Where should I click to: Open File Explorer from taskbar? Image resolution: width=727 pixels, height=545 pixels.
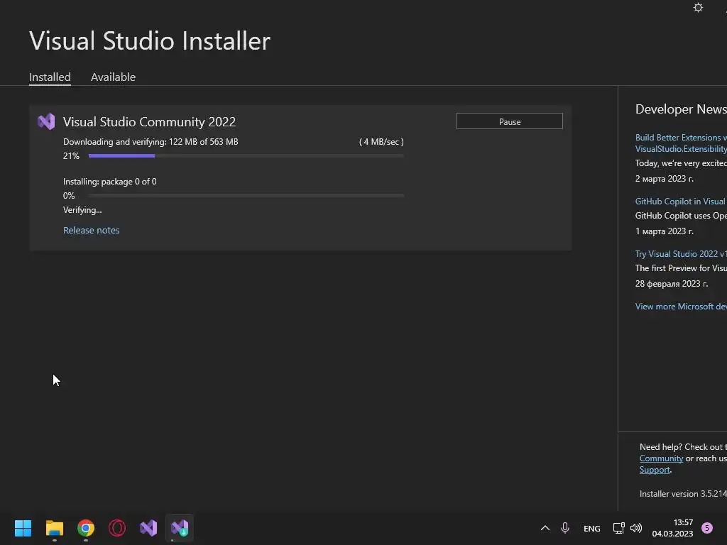click(x=54, y=528)
